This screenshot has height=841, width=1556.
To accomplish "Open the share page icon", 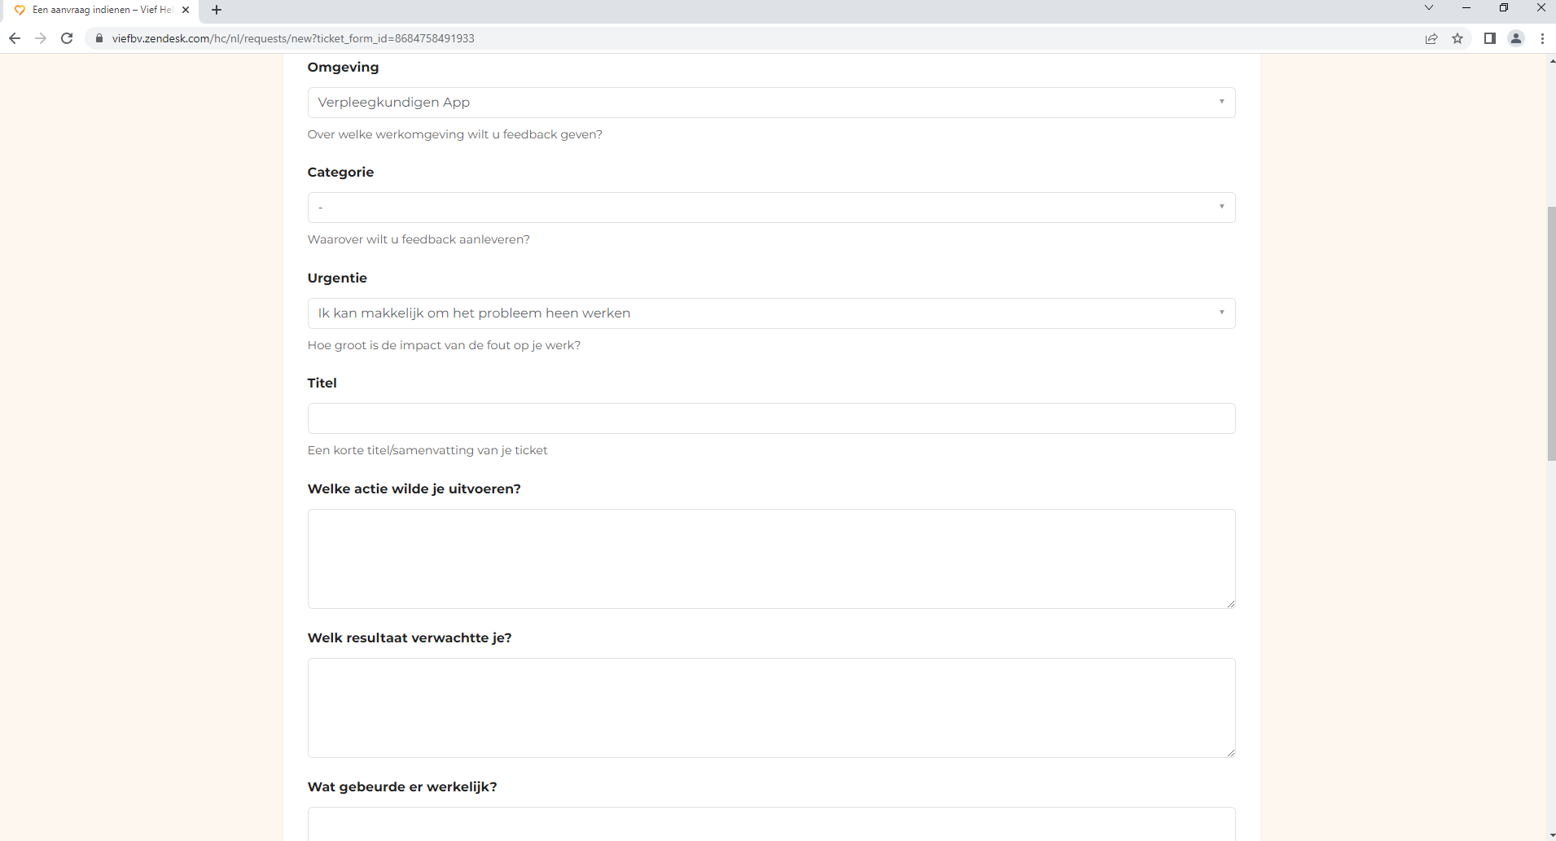I will [1431, 38].
